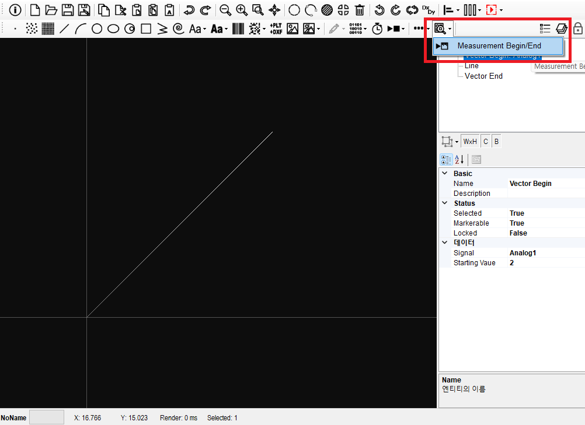Click the empty Description value field
Viewport: 585px width, 425px height.
pyautogui.click(x=546, y=194)
